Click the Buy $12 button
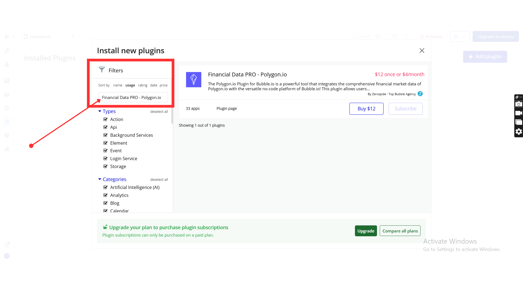The image size is (523, 294). click(x=366, y=109)
